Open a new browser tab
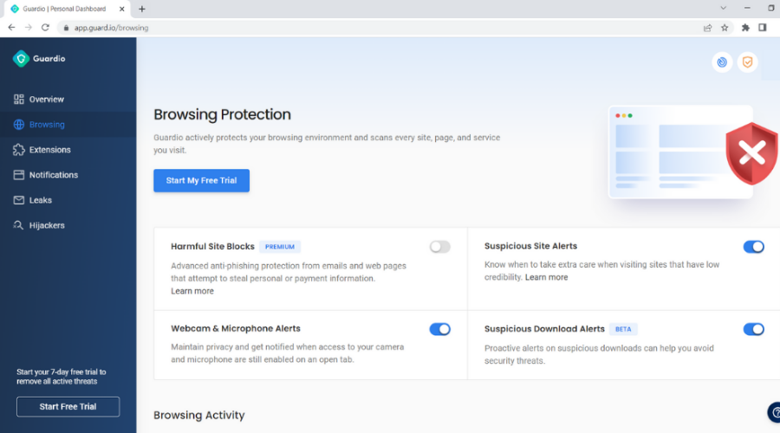 click(142, 9)
